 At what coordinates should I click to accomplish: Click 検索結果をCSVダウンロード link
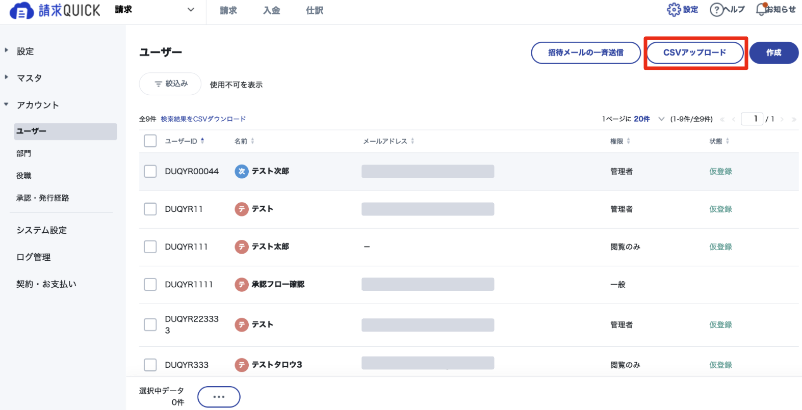(203, 119)
